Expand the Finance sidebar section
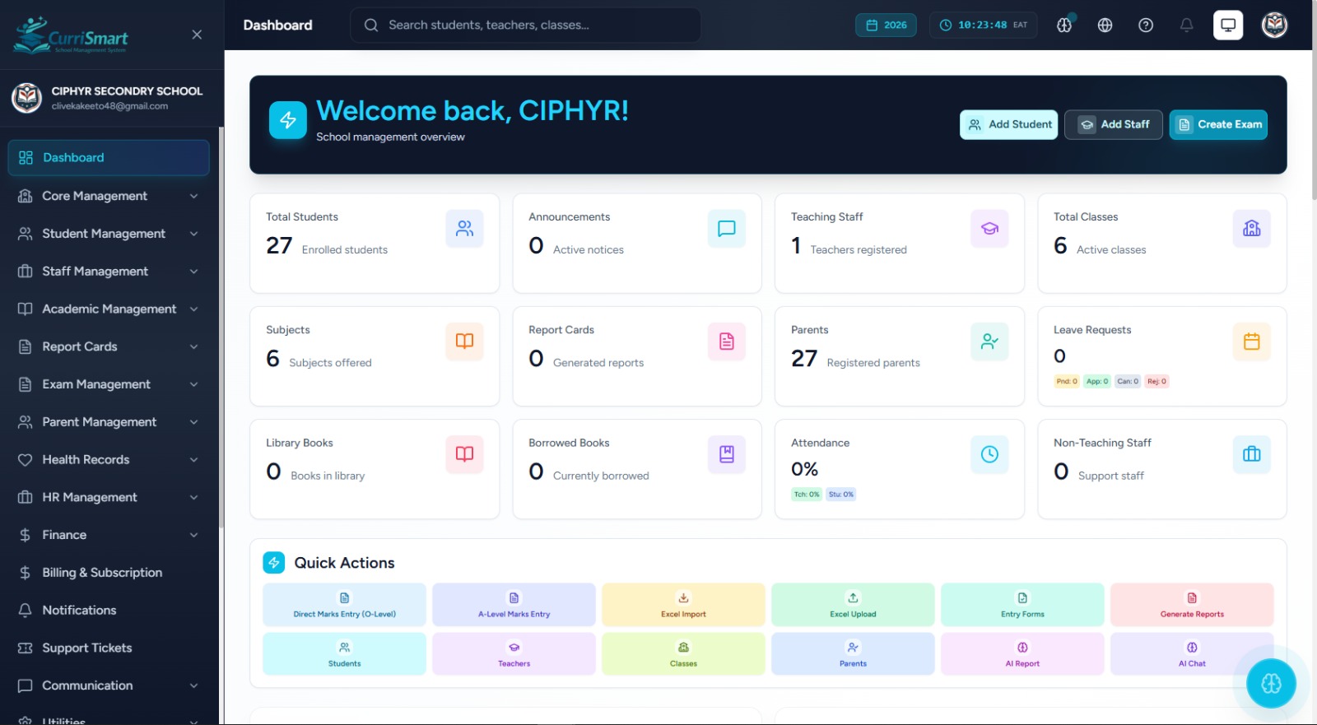The width and height of the screenshot is (1317, 725). 109,535
